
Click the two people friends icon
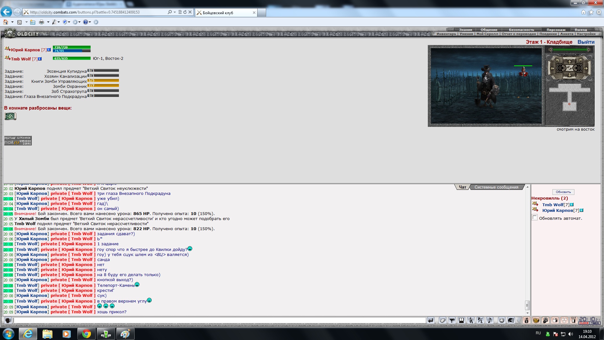click(x=555, y=320)
